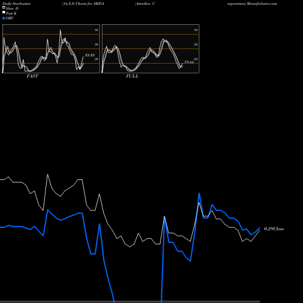Click the '(Amedica C' company name text
The image size is (303, 303).
pyautogui.click(x=145, y=4)
